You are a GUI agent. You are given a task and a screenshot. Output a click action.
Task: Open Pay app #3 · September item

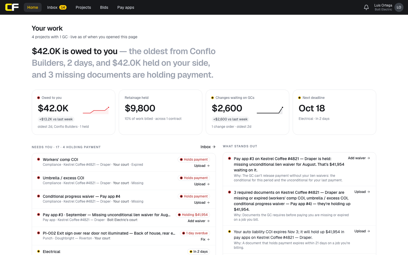124,218
